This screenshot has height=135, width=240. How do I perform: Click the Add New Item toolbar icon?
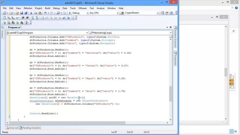click(11, 13)
